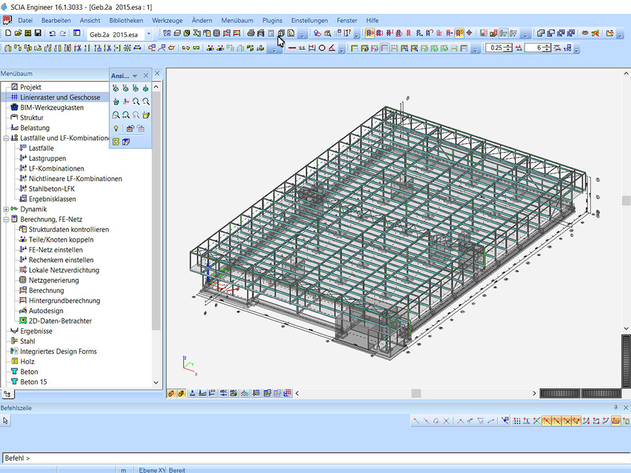Screen dimensions: 631x473
Task: Close the Ansicht floating toolbar
Action: 146,76
